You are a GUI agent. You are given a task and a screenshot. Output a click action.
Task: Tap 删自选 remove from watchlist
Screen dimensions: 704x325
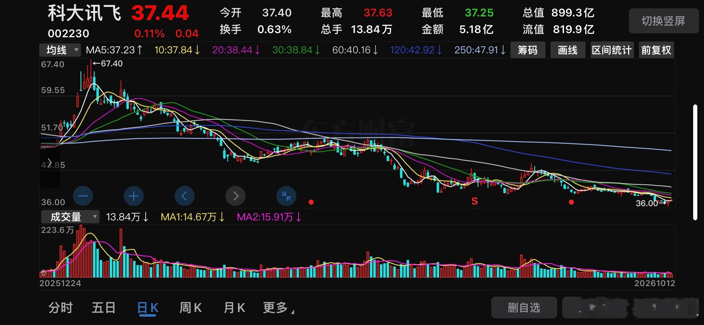click(x=524, y=307)
